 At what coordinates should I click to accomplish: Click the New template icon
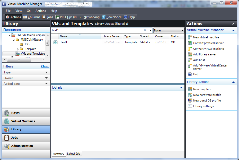click(x=190, y=89)
